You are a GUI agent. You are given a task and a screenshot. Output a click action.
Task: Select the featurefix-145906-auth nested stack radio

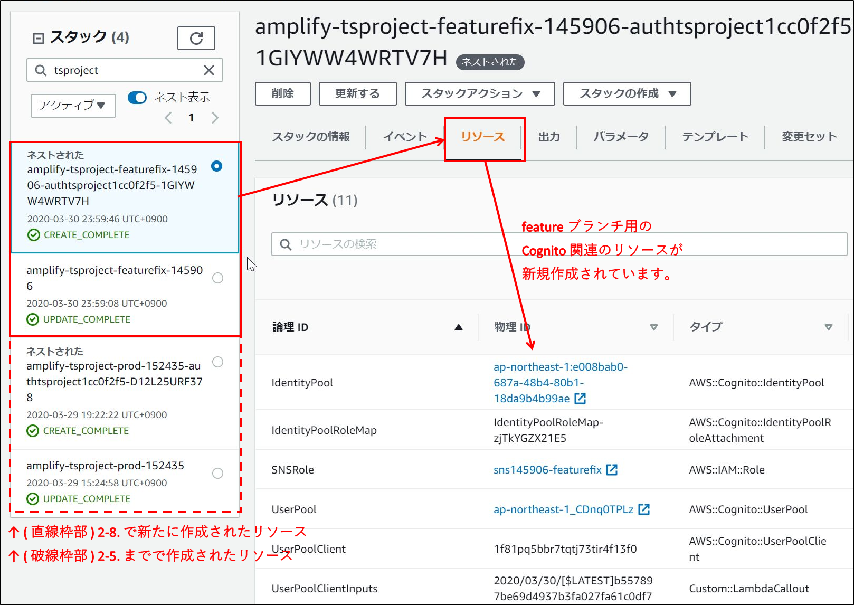217,166
